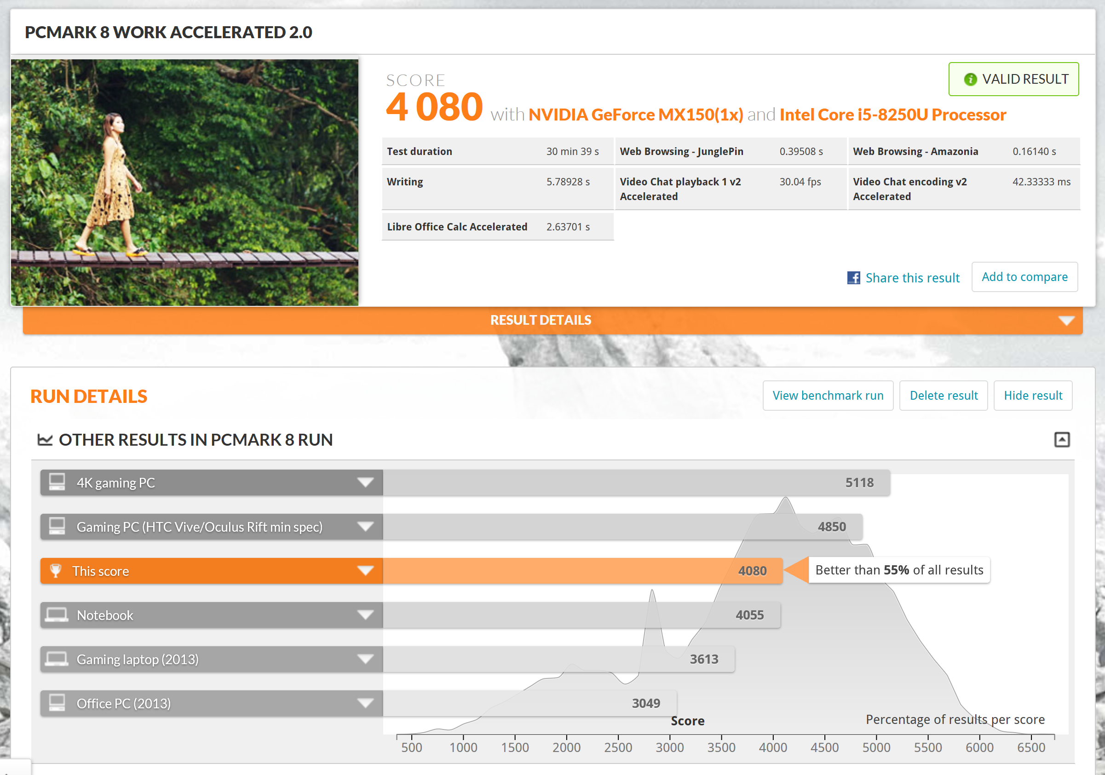Click Percentage of results per score label
Viewport: 1105px width, 775px height.
(x=955, y=719)
